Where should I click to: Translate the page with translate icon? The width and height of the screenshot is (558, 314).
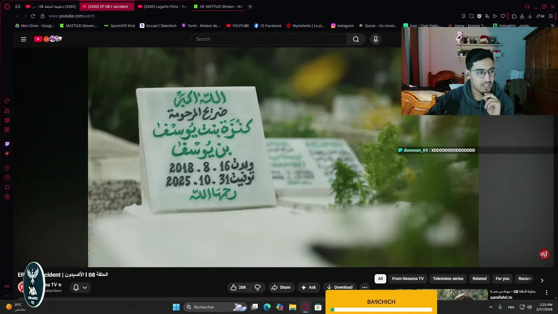[x=487, y=16]
